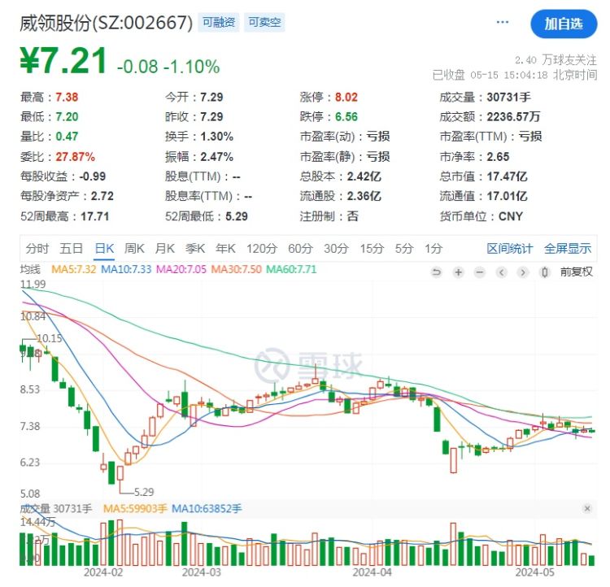Move chart earlier with left chevron icon

pyautogui.click(x=502, y=272)
